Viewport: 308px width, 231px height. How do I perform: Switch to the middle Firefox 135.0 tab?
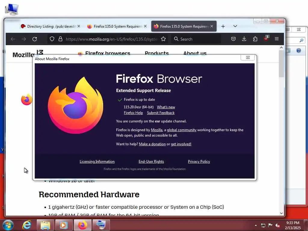tap(117, 26)
